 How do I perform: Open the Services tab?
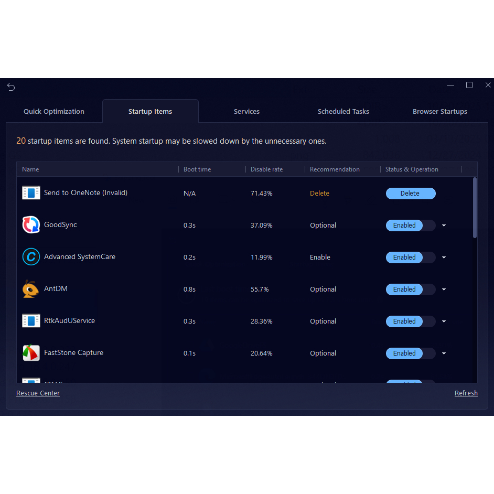pos(246,112)
